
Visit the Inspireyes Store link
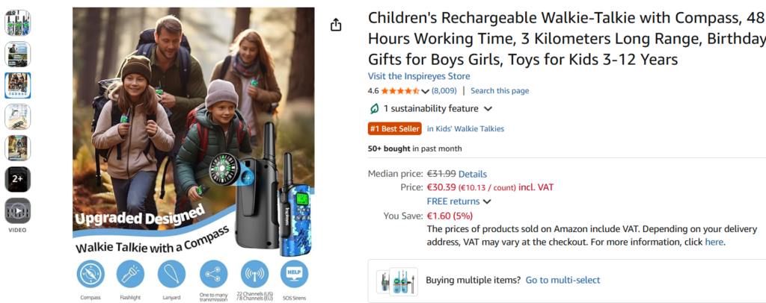419,76
